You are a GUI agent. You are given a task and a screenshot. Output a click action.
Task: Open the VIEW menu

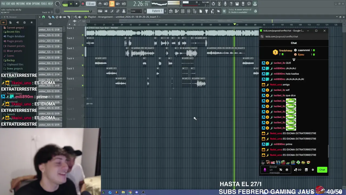click(28, 4)
